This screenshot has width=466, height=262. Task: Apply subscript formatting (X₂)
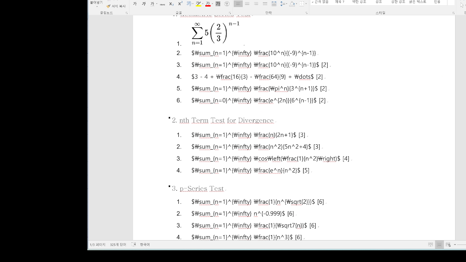(x=171, y=4)
